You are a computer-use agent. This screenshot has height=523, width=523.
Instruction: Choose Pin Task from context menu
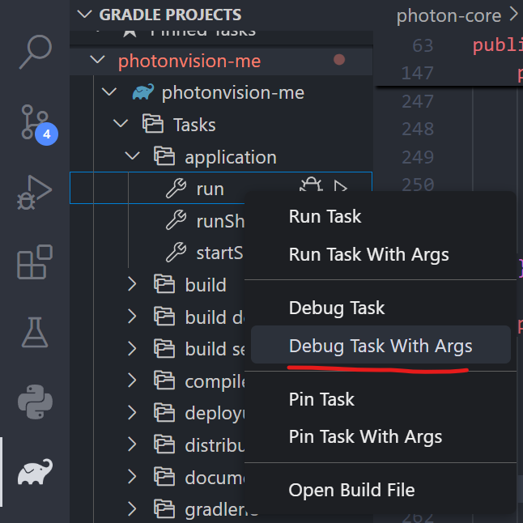(x=381, y=399)
